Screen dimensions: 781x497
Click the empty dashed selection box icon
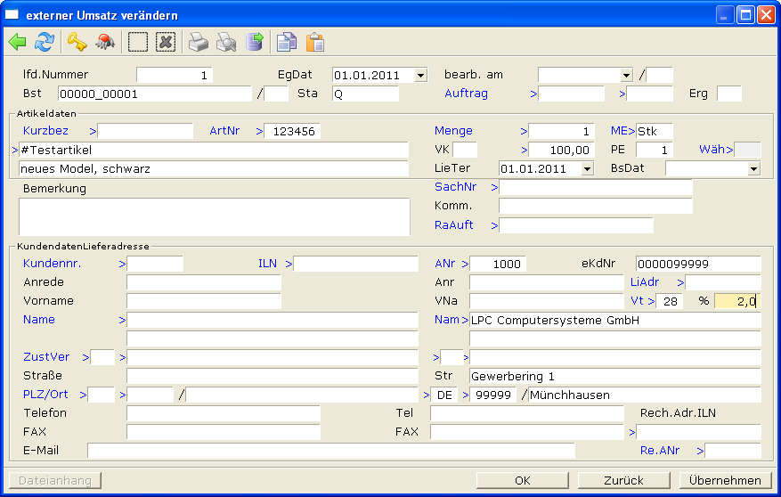point(137,42)
